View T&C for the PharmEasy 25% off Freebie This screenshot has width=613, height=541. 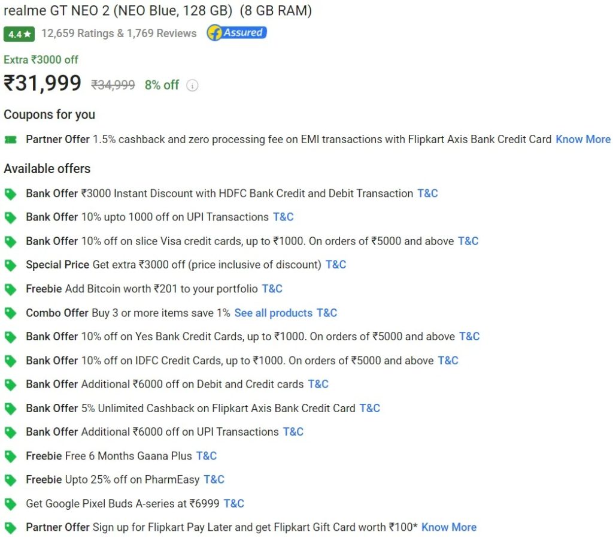point(214,479)
